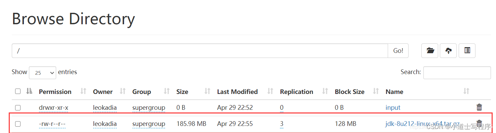The width and height of the screenshot is (496, 133).
Task: Click the cut and paste list icon
Action: [467, 51]
